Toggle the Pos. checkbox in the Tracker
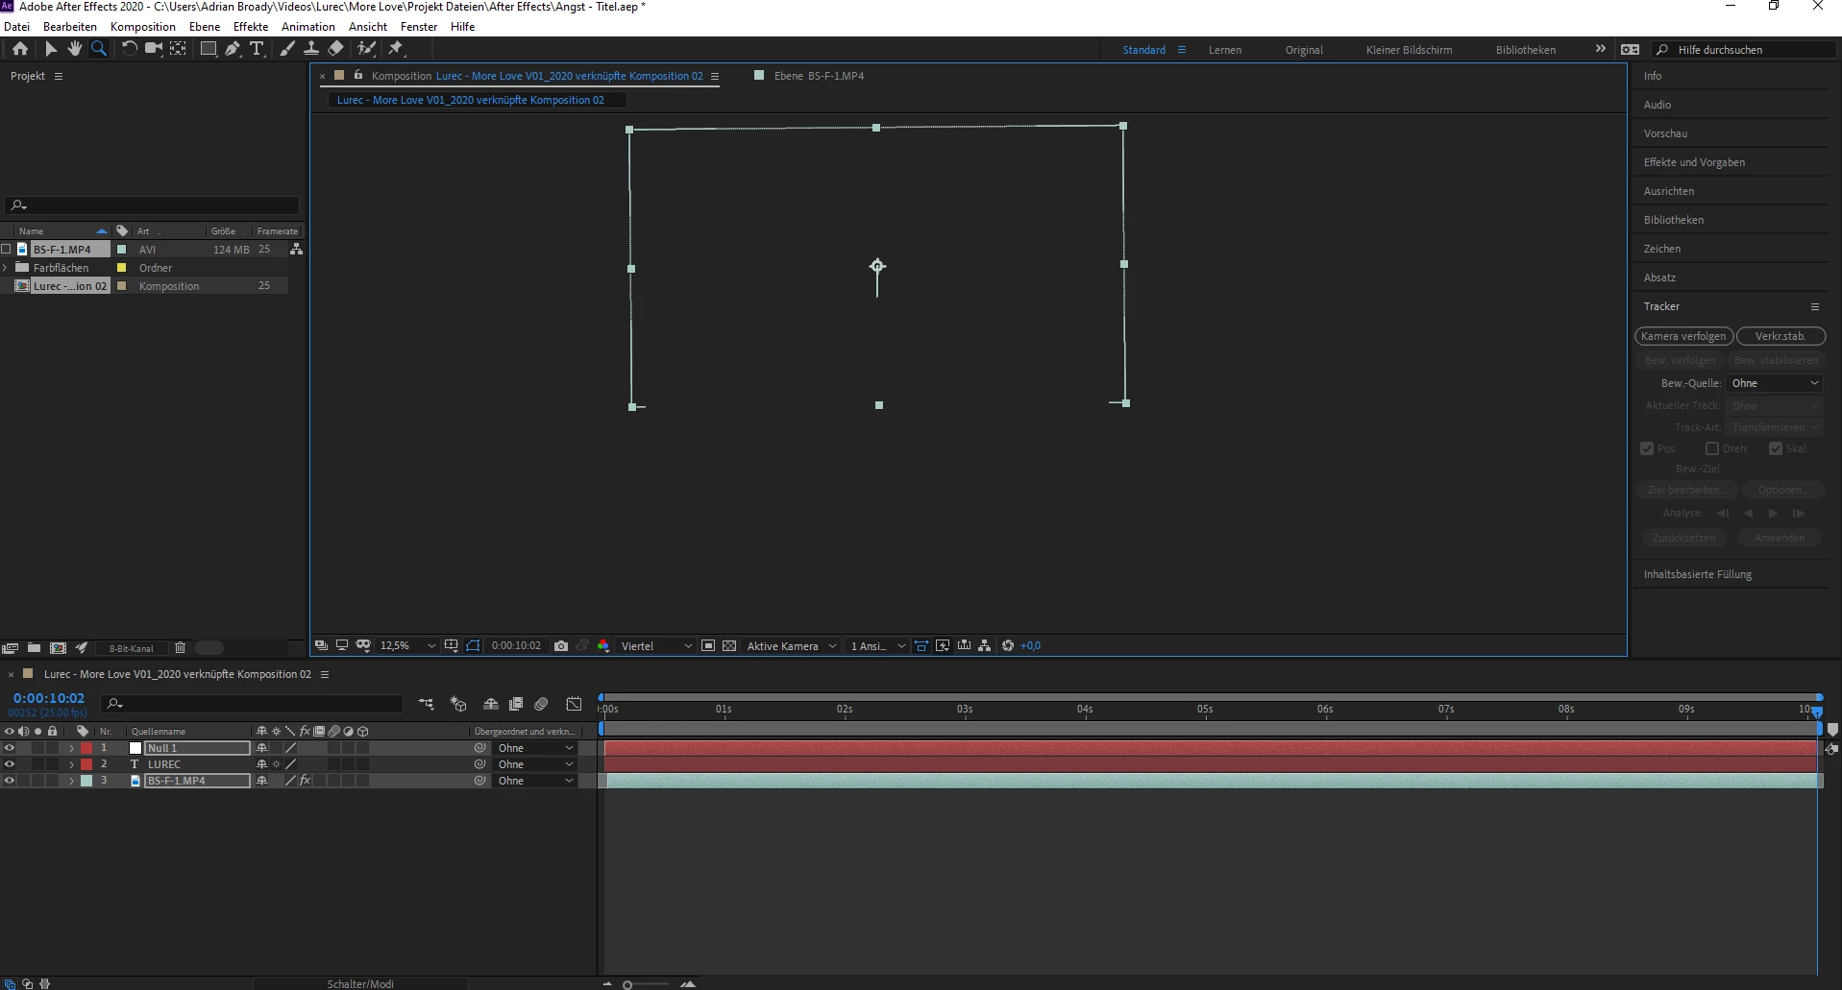The height and width of the screenshot is (990, 1842). click(1647, 448)
